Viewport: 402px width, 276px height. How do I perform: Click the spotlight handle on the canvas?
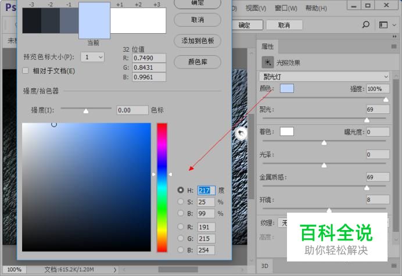coord(241,133)
